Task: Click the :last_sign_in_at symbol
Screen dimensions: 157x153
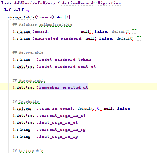Action: pyautogui.click(x=57, y=123)
